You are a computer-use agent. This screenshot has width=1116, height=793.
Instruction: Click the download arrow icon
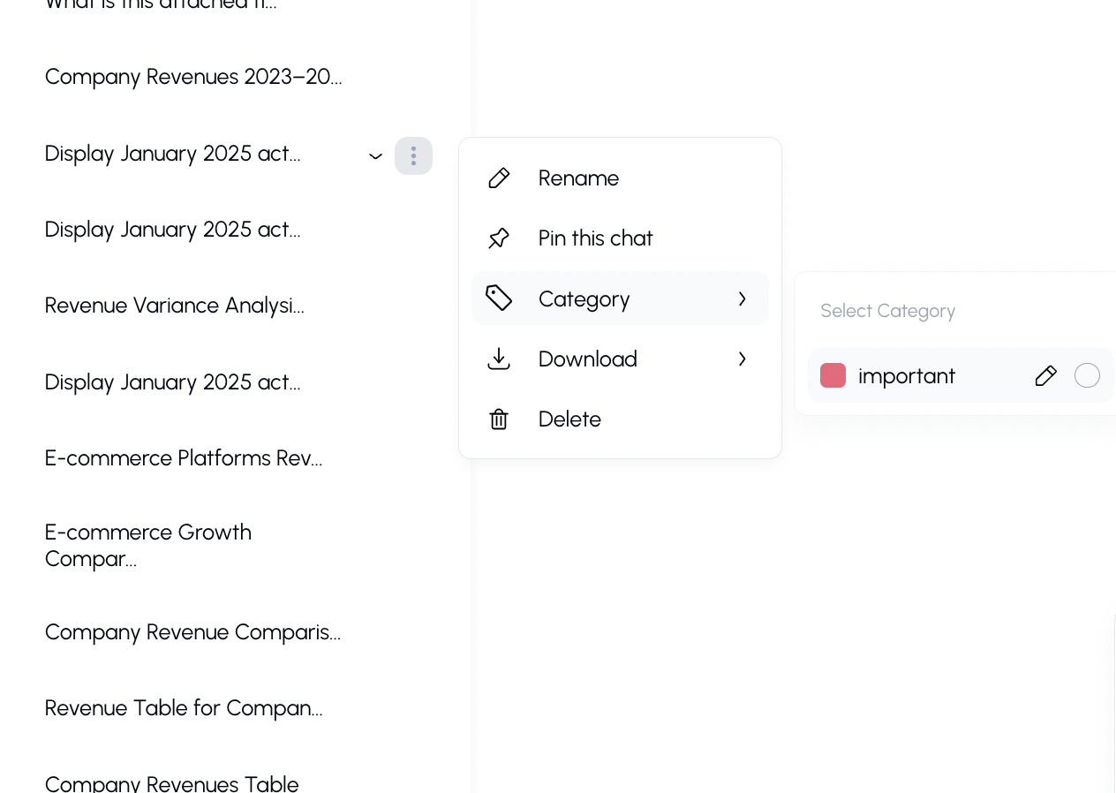click(499, 359)
